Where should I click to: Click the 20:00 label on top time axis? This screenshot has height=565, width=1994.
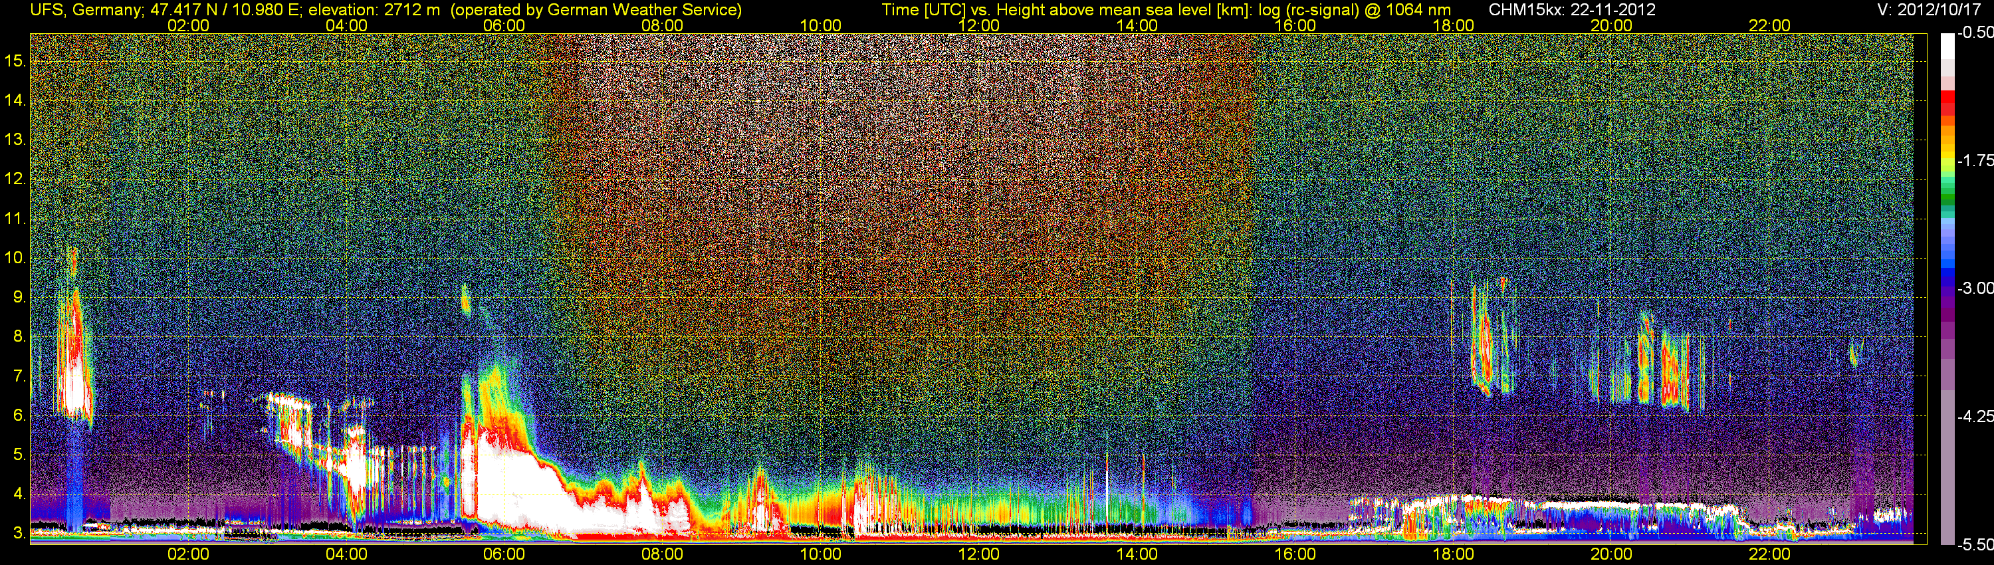point(1612,25)
